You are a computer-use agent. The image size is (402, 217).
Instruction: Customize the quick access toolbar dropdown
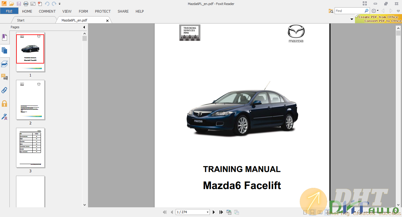[60, 4]
